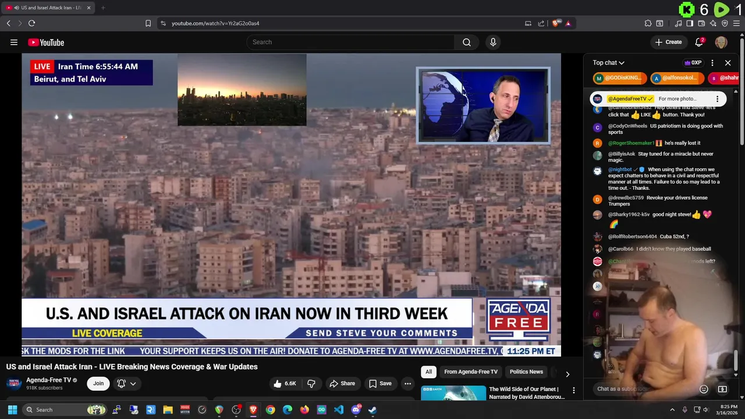
Task: Open pinned AgendaFreeTV message options
Action: point(717,99)
